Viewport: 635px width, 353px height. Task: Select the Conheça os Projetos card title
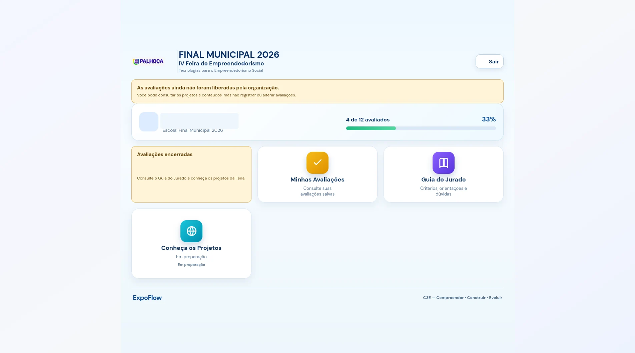tap(191, 248)
